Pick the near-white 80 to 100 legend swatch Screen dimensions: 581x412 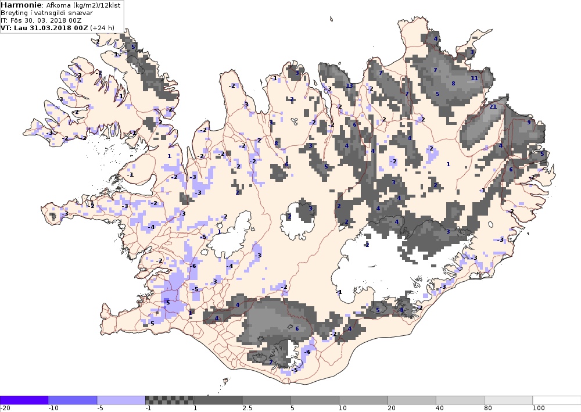[x=508, y=400]
